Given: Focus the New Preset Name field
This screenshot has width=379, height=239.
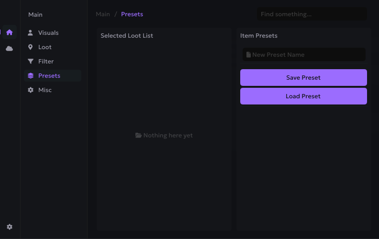Looking at the screenshot, I should (x=306, y=55).
